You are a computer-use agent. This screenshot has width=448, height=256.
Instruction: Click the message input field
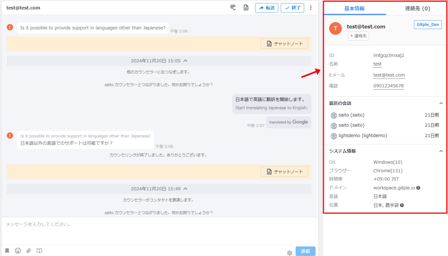pos(159,231)
